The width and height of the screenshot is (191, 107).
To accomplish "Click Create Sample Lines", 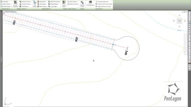I will click(102, 2).
